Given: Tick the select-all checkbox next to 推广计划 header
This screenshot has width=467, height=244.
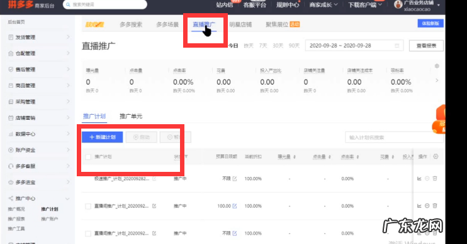Looking at the screenshot, I should pos(88,157).
